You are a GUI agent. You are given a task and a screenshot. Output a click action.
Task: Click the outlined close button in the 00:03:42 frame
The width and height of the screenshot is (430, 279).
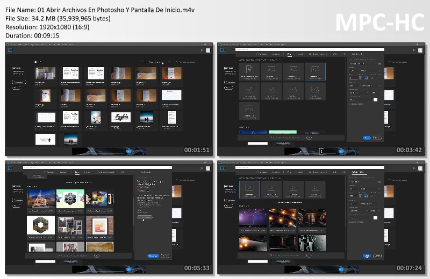pos(377,138)
